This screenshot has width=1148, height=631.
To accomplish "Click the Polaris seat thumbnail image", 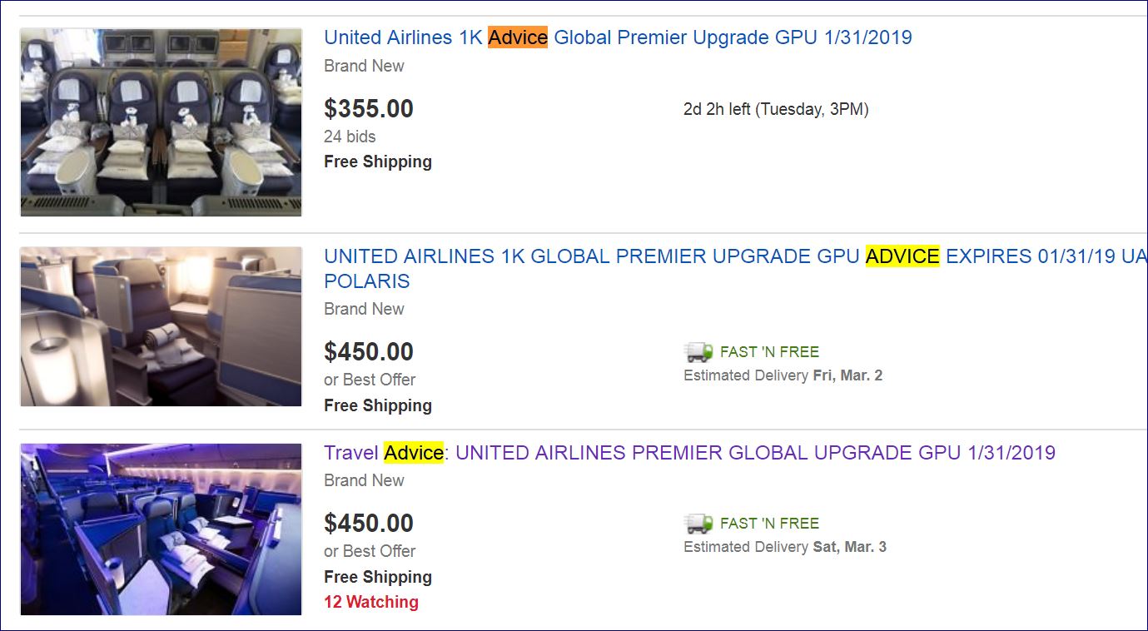I will pos(161,326).
